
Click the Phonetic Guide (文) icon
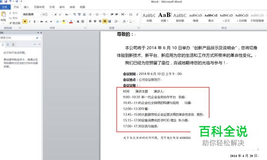(x=79, y=14)
